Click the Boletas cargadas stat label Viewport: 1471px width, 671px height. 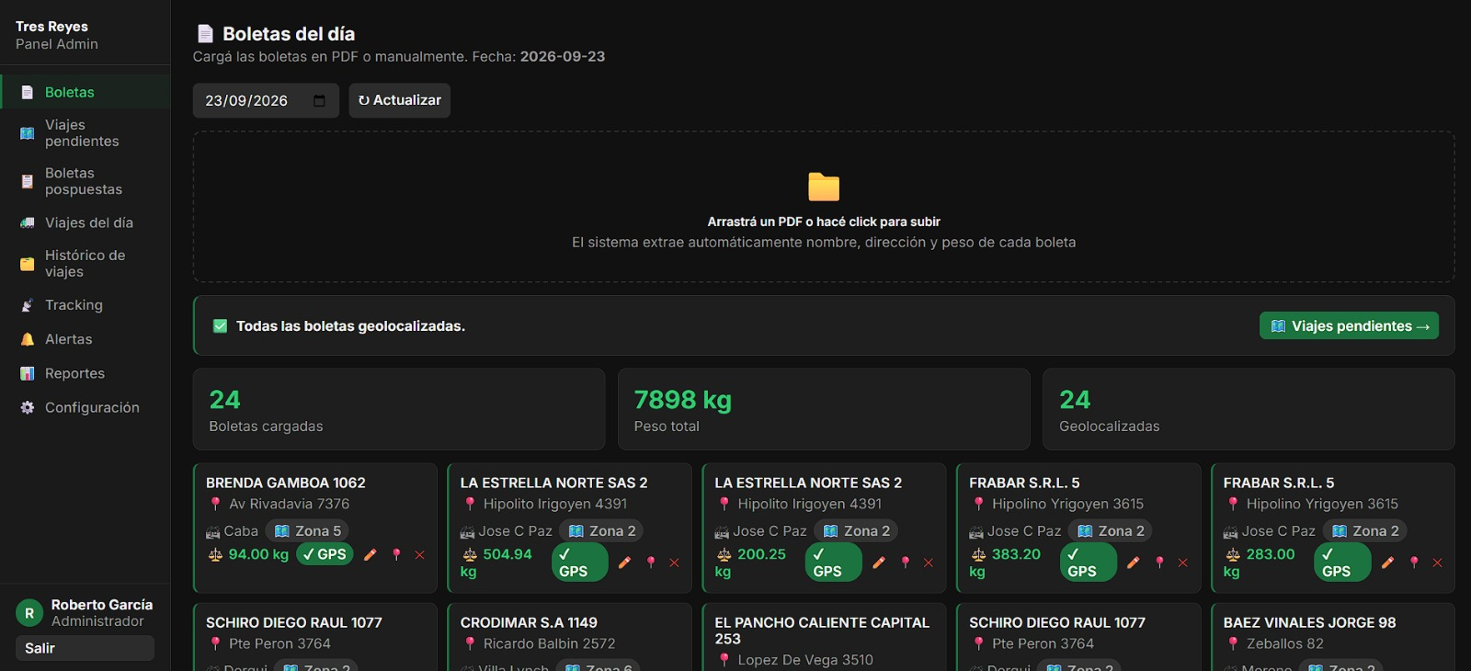pyautogui.click(x=266, y=426)
